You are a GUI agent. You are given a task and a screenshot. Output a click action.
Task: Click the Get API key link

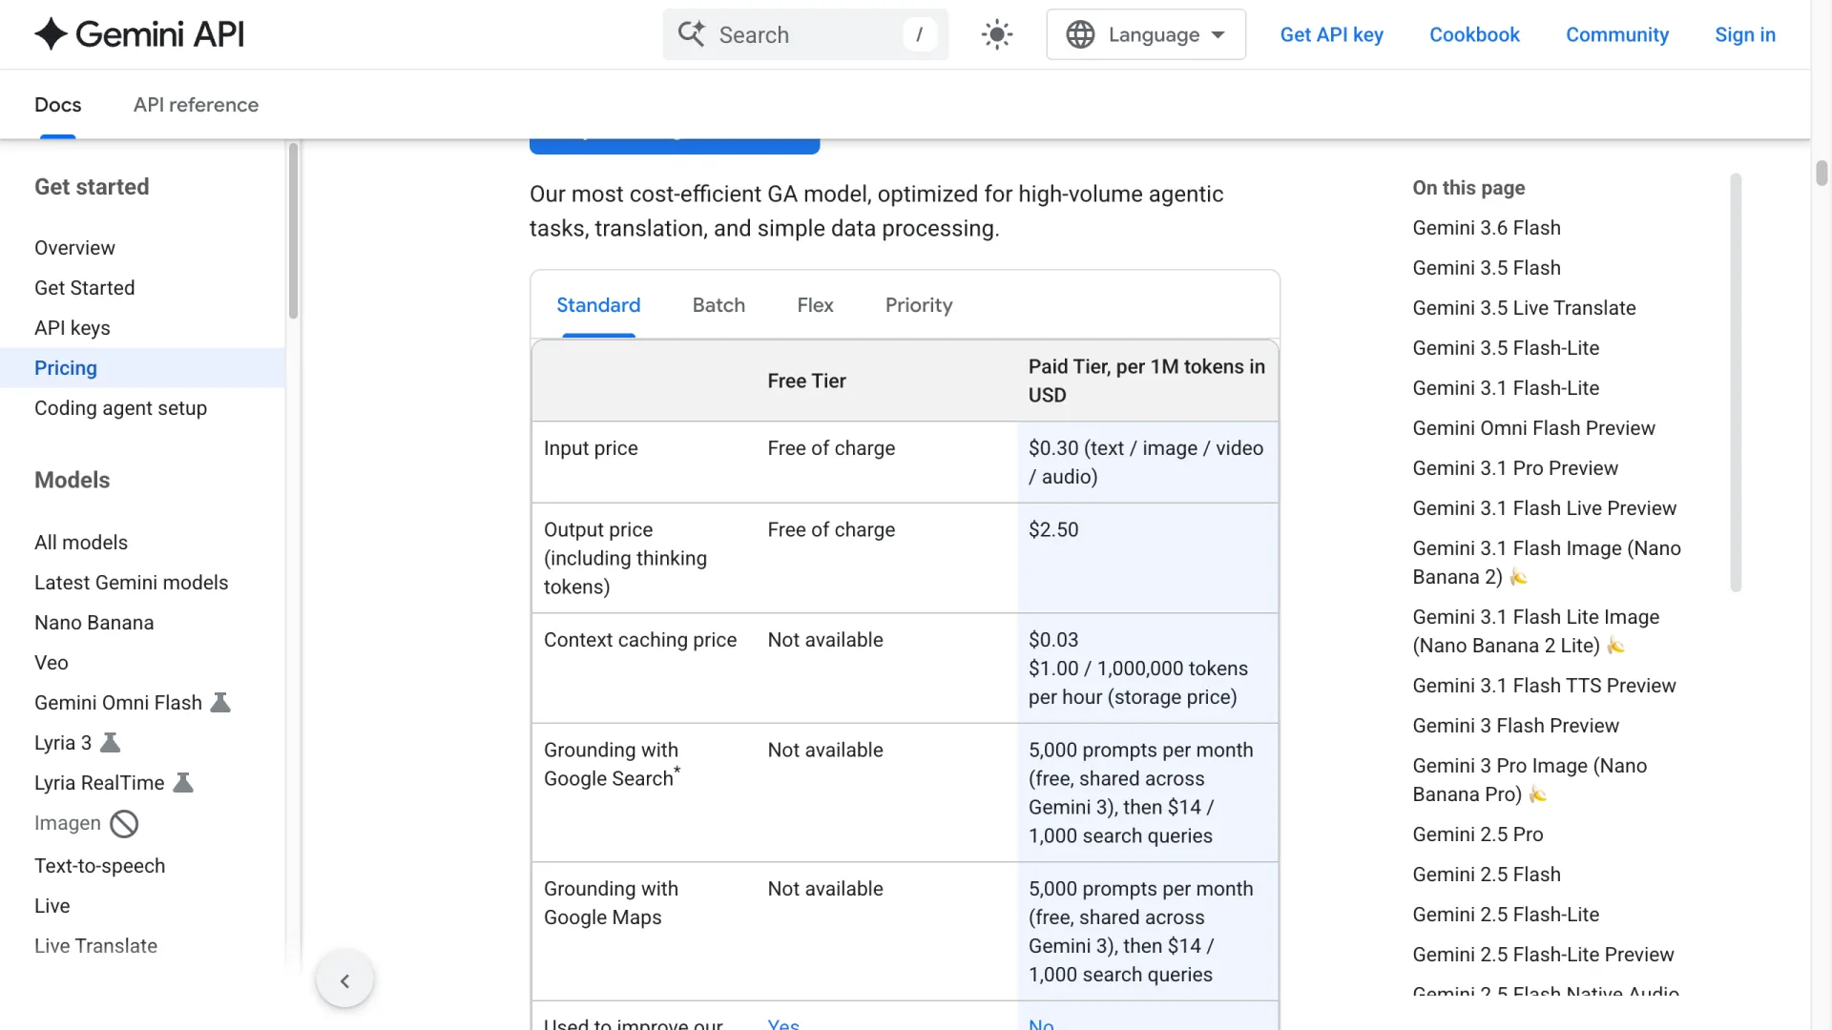click(x=1331, y=34)
